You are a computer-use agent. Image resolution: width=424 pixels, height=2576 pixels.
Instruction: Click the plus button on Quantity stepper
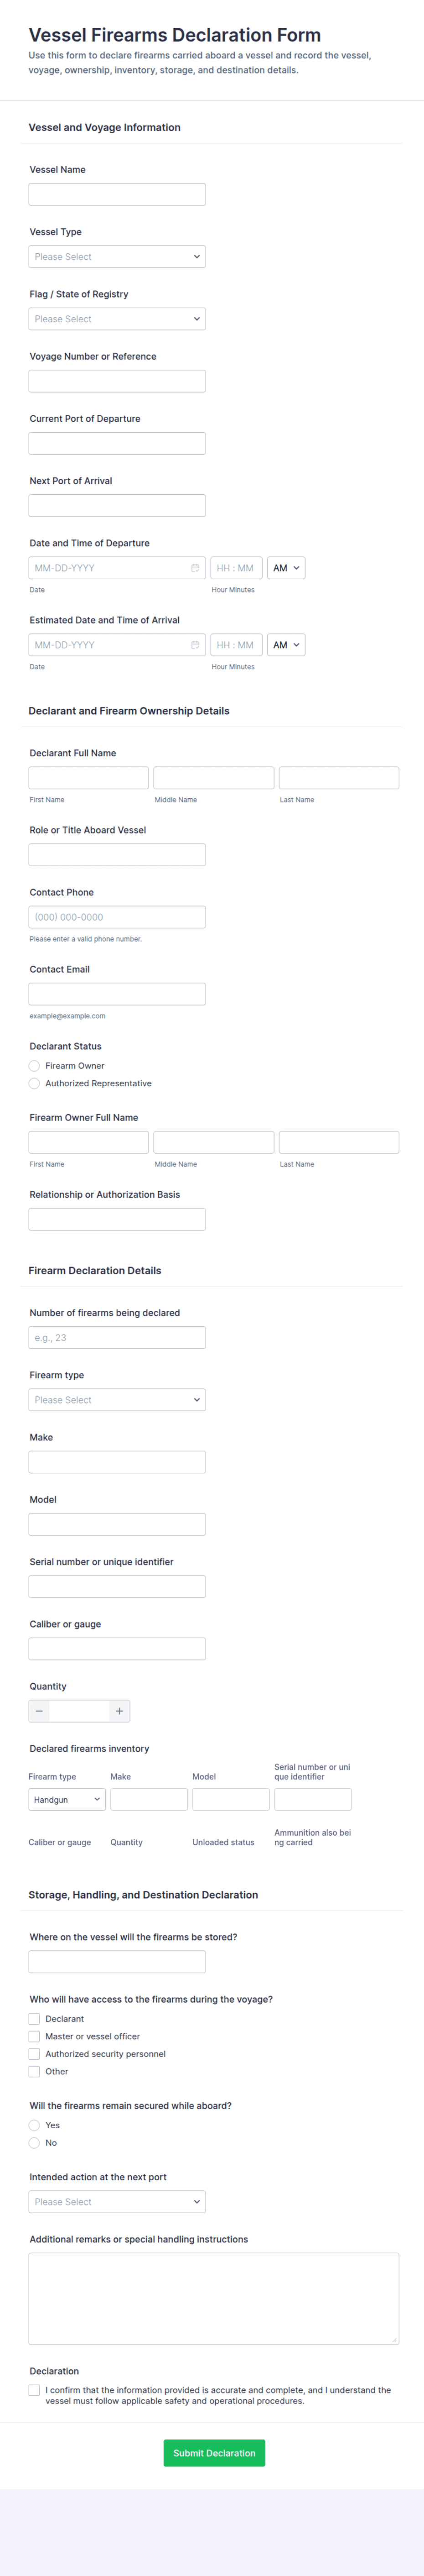119,1711
